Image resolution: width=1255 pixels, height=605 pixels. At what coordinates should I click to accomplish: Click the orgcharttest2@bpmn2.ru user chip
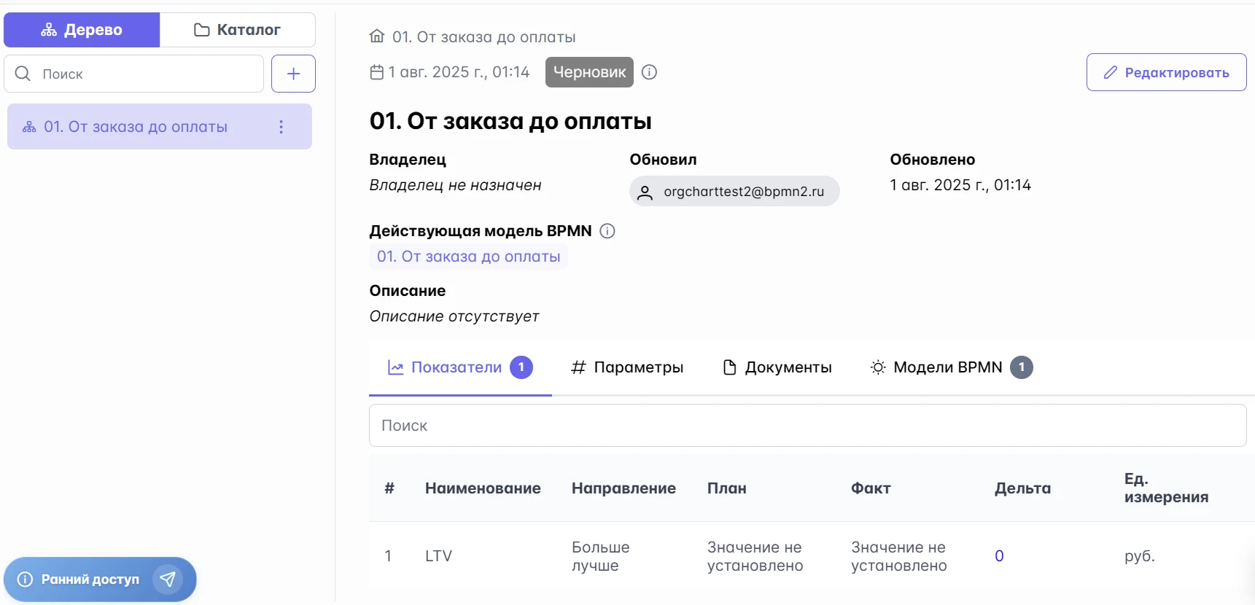(734, 192)
